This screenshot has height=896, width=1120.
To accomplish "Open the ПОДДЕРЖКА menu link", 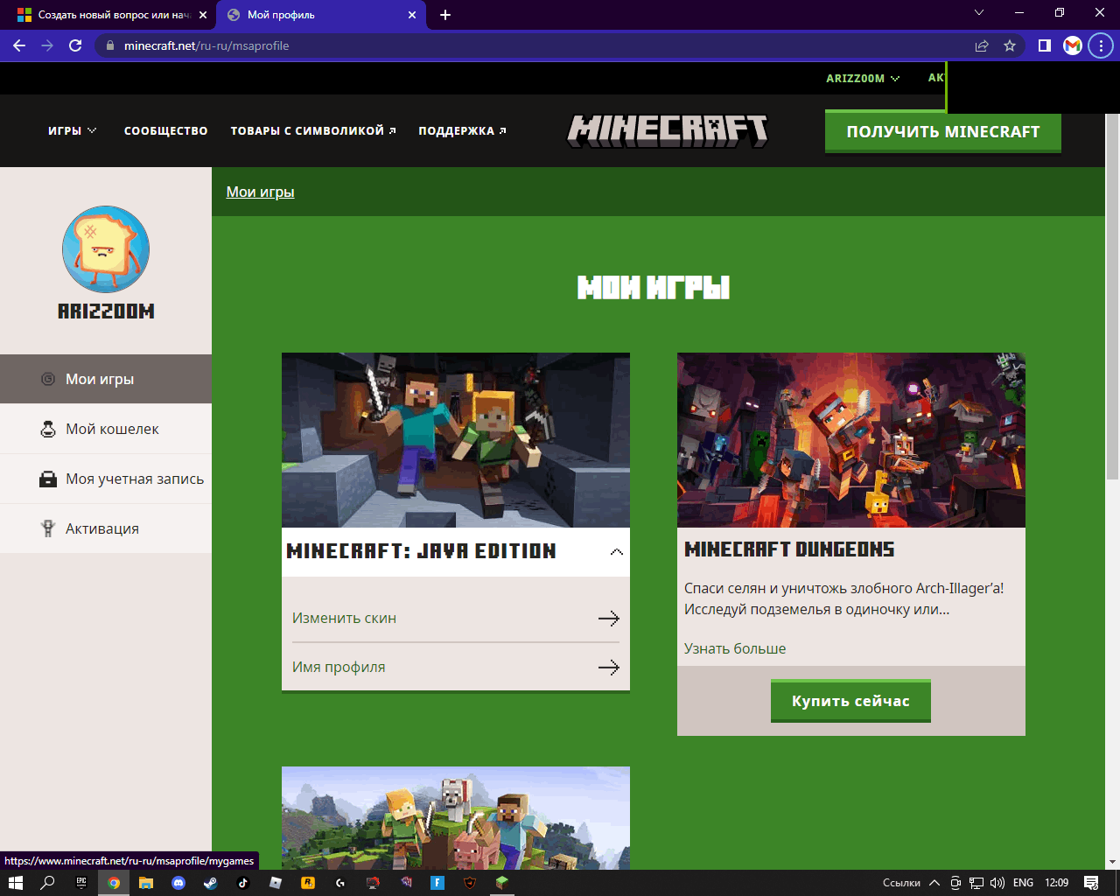I will pos(462,130).
